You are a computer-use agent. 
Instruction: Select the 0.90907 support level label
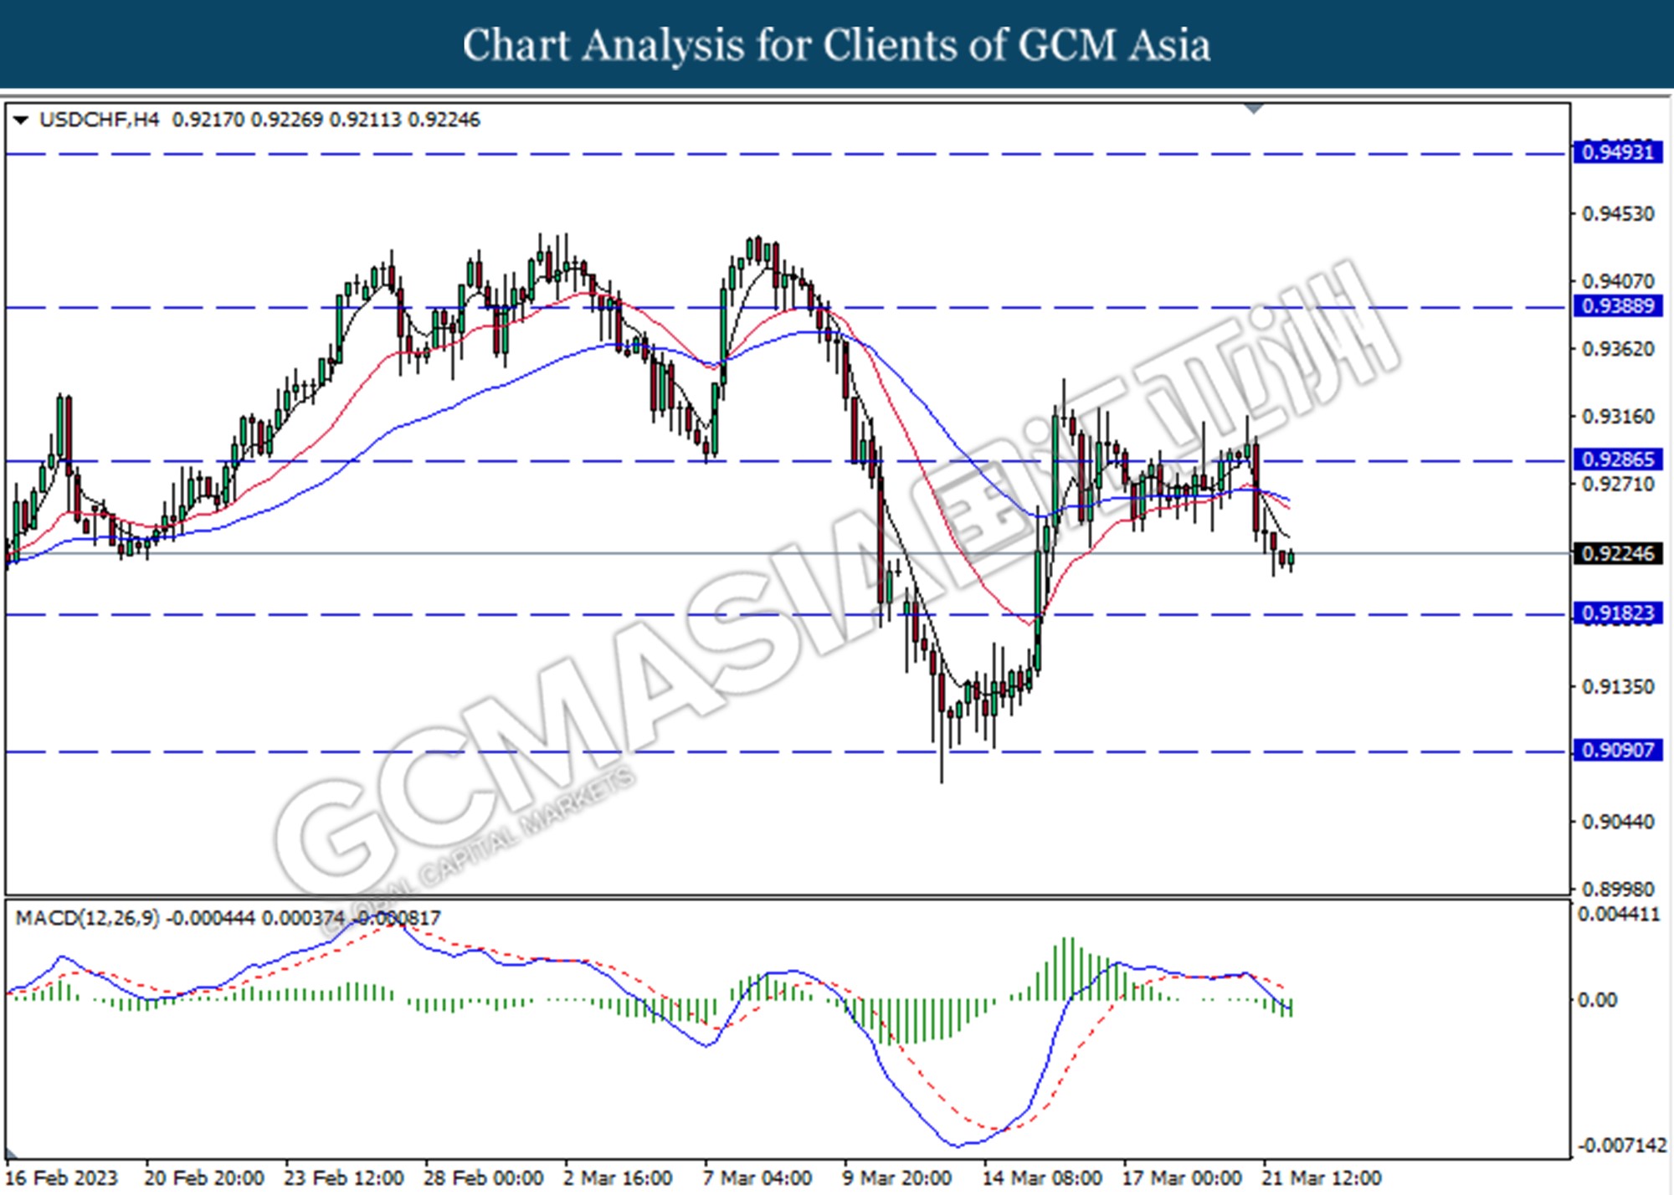[x=1617, y=750]
